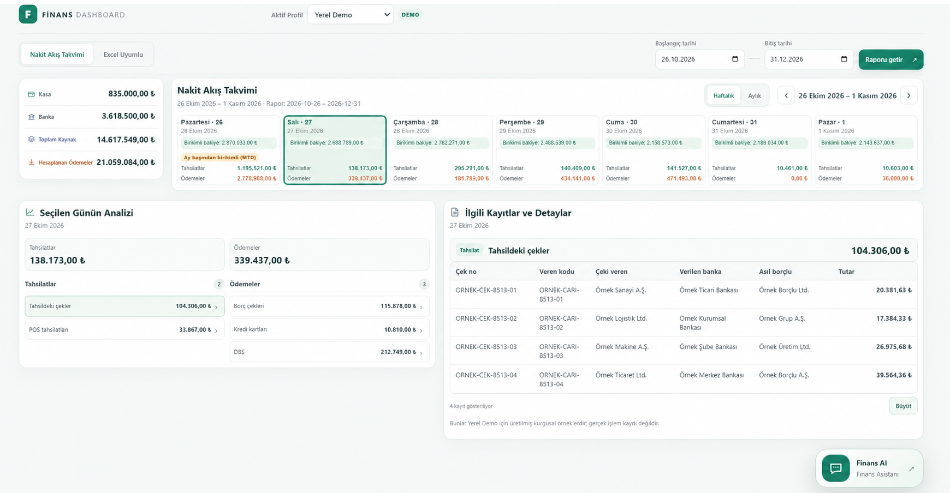950x493 pixels.
Task: Click the Banka building icon
Action: click(31, 117)
